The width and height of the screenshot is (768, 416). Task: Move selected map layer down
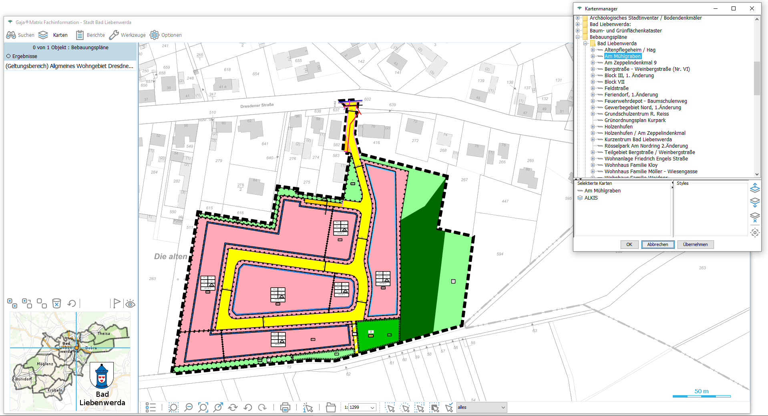coord(755,202)
